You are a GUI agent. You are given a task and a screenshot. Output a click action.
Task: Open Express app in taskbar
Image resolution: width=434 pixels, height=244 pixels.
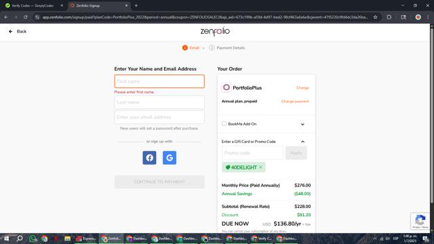pyautogui.click(x=86, y=239)
